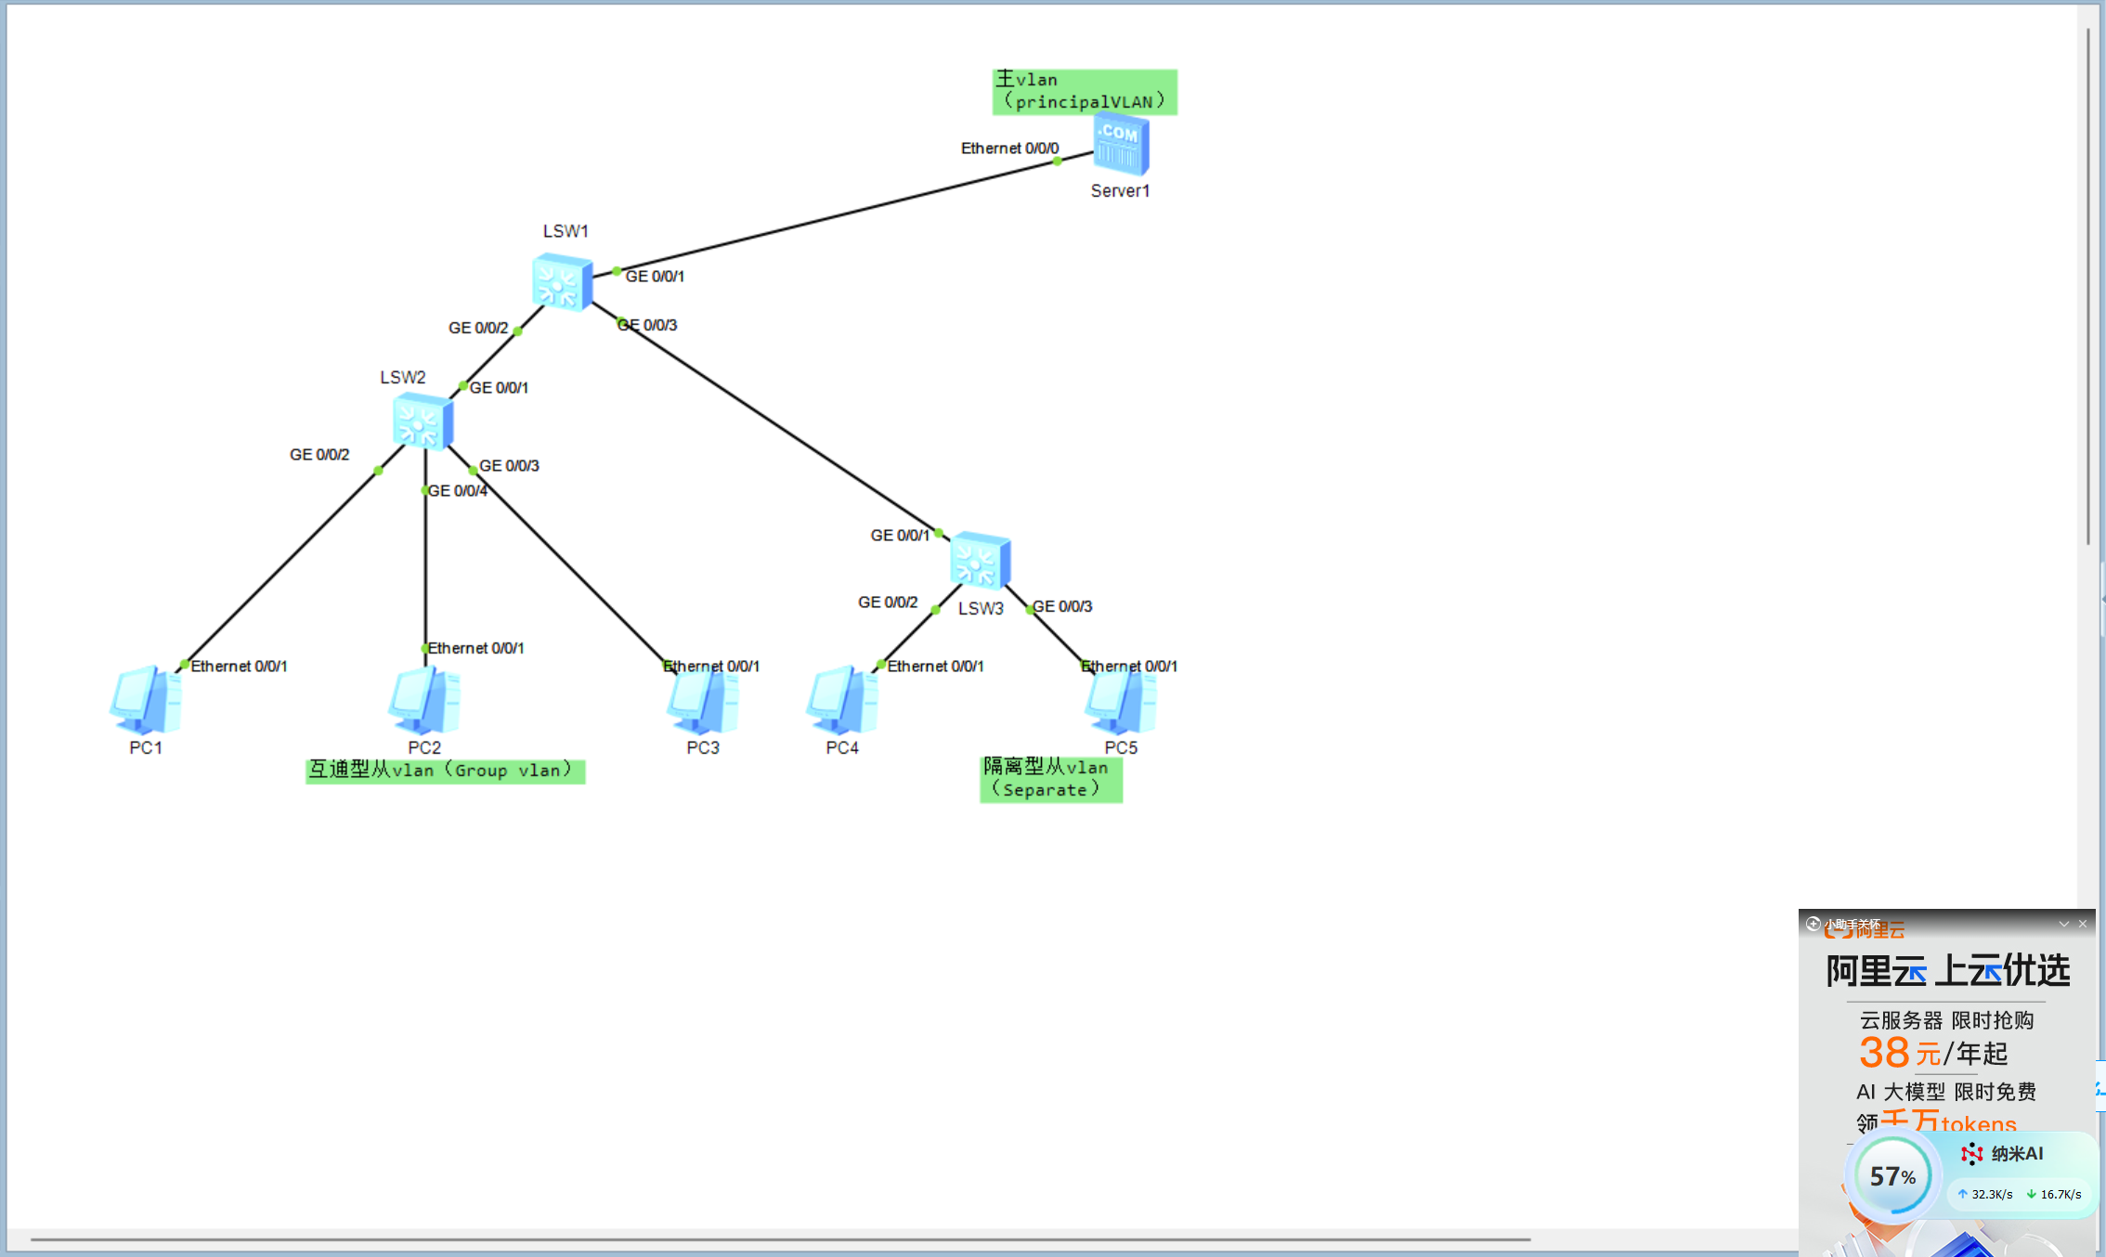
Task: Select the PC2 computer icon
Action: (x=423, y=700)
